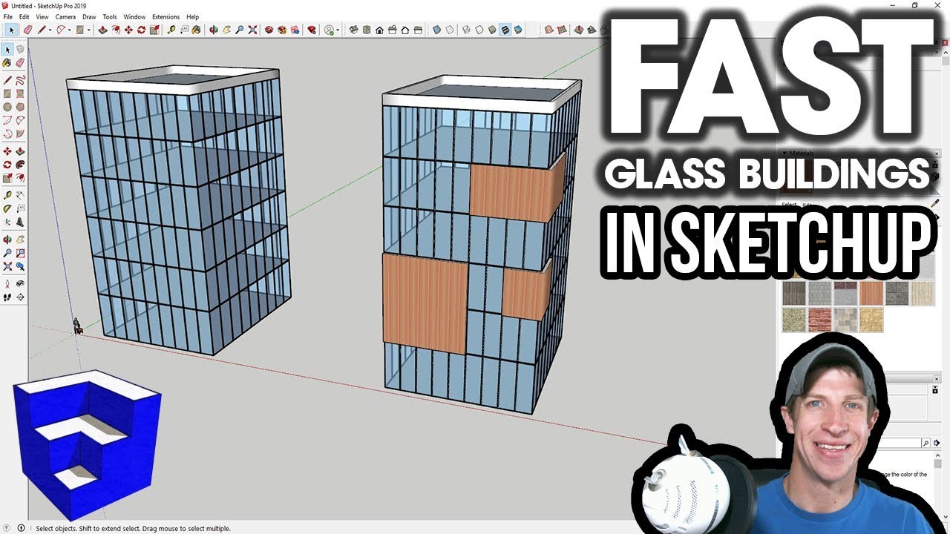This screenshot has height=534, width=950.
Task: Open the Tools menu
Action: [x=110, y=16]
